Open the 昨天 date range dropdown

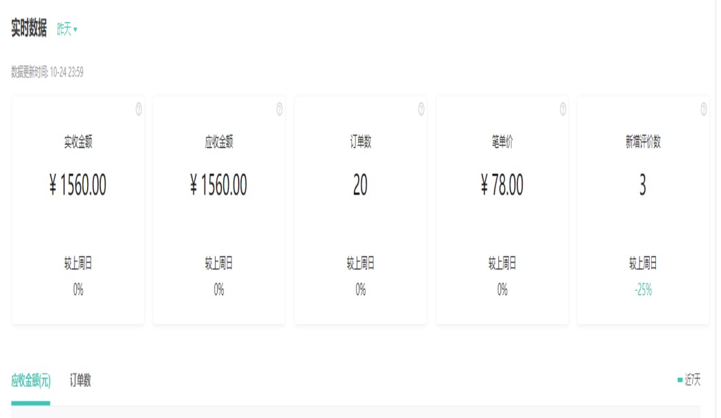tap(67, 30)
